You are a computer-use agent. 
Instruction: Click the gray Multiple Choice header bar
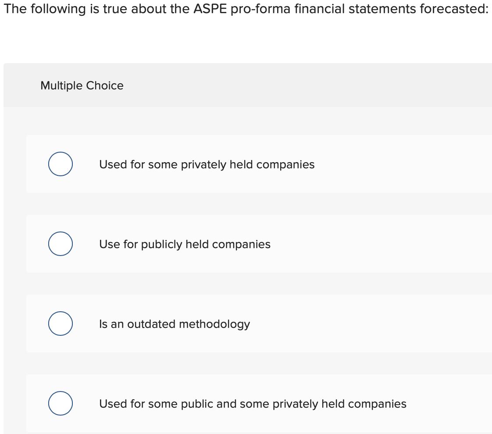tap(246, 85)
